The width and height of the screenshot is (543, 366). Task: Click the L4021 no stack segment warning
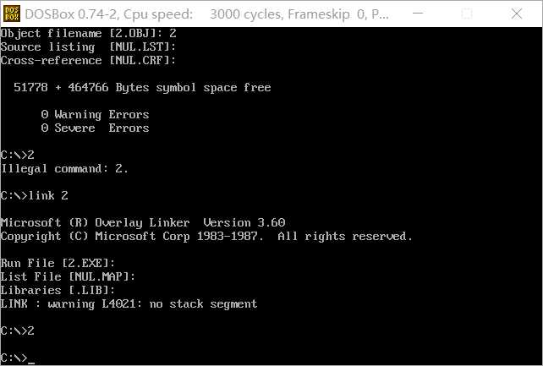point(129,303)
